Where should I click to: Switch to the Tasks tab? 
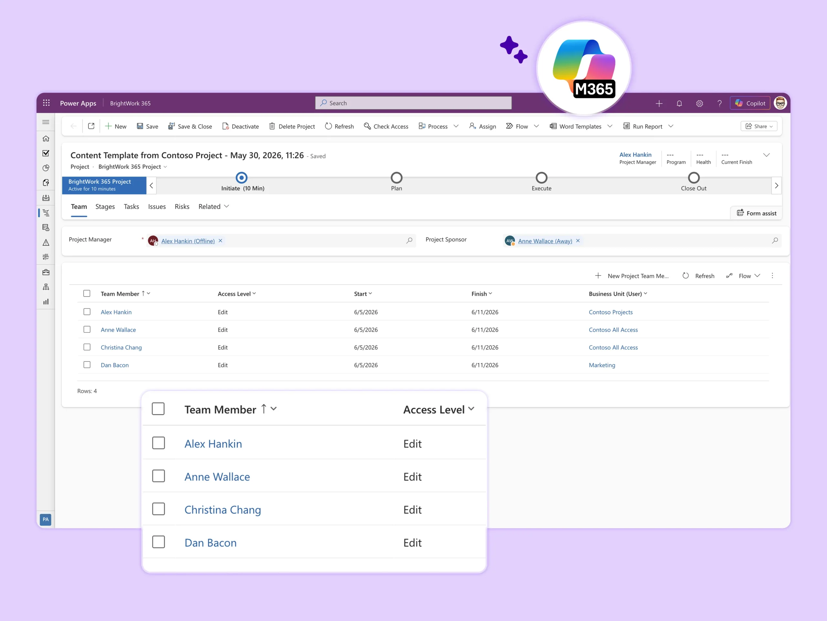pyautogui.click(x=131, y=207)
